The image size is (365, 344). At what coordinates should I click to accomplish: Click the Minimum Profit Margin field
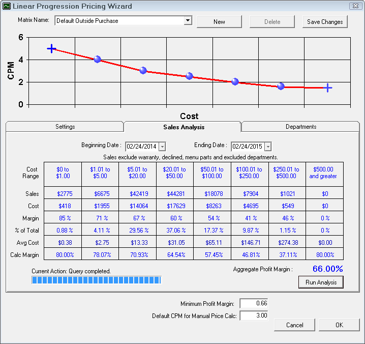253,304
